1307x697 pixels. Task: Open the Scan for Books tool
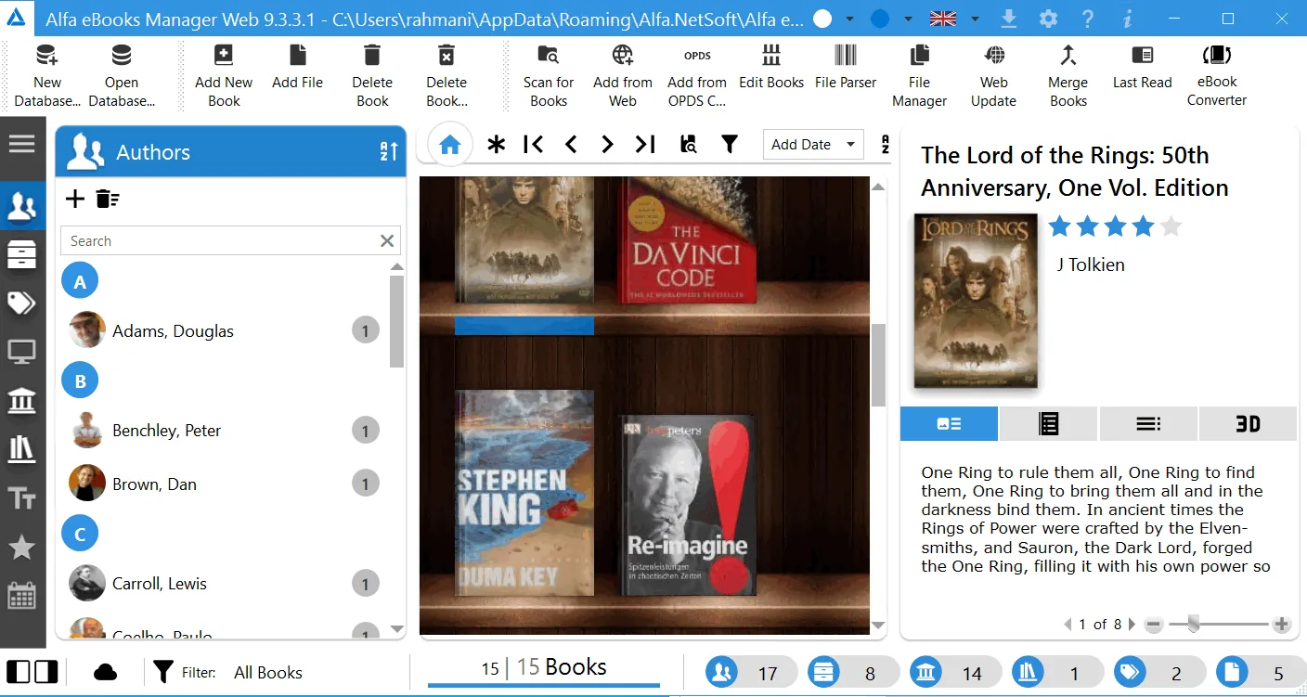coord(549,74)
